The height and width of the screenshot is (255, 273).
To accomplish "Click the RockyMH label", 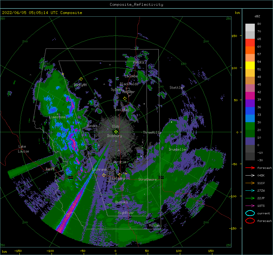I will coord(80,85).
